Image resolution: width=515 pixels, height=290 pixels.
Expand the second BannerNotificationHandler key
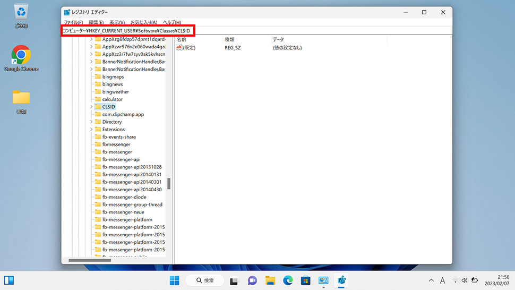tap(91, 69)
